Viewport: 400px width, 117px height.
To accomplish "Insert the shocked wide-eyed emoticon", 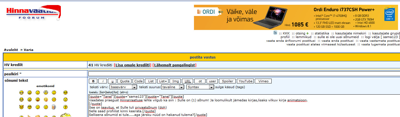I will tap(46, 92).
